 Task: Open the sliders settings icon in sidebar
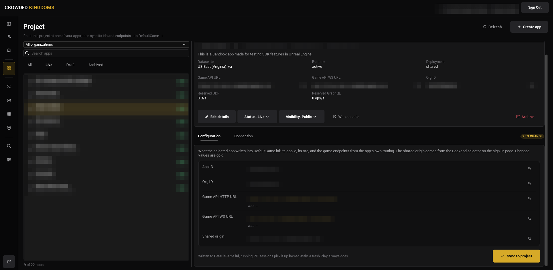(x=9, y=160)
